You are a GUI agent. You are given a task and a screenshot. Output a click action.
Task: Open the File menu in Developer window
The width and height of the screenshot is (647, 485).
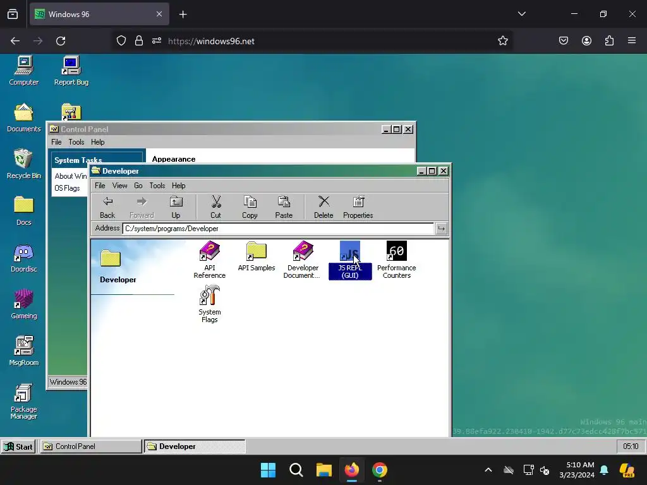pos(100,186)
